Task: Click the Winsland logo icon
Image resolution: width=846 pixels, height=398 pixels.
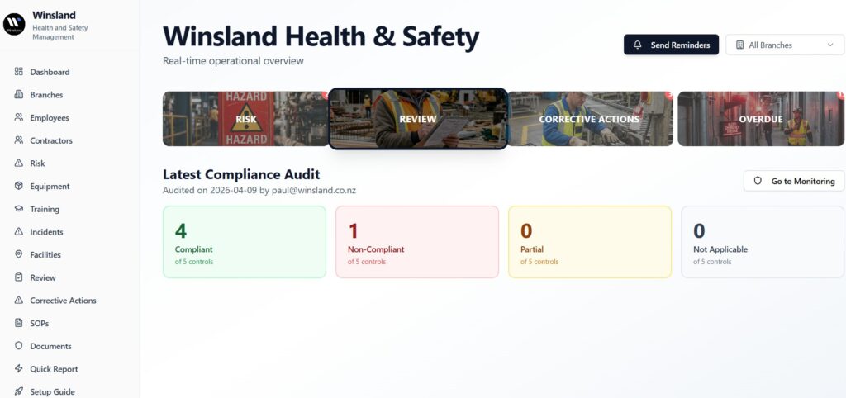Action: click(15, 25)
